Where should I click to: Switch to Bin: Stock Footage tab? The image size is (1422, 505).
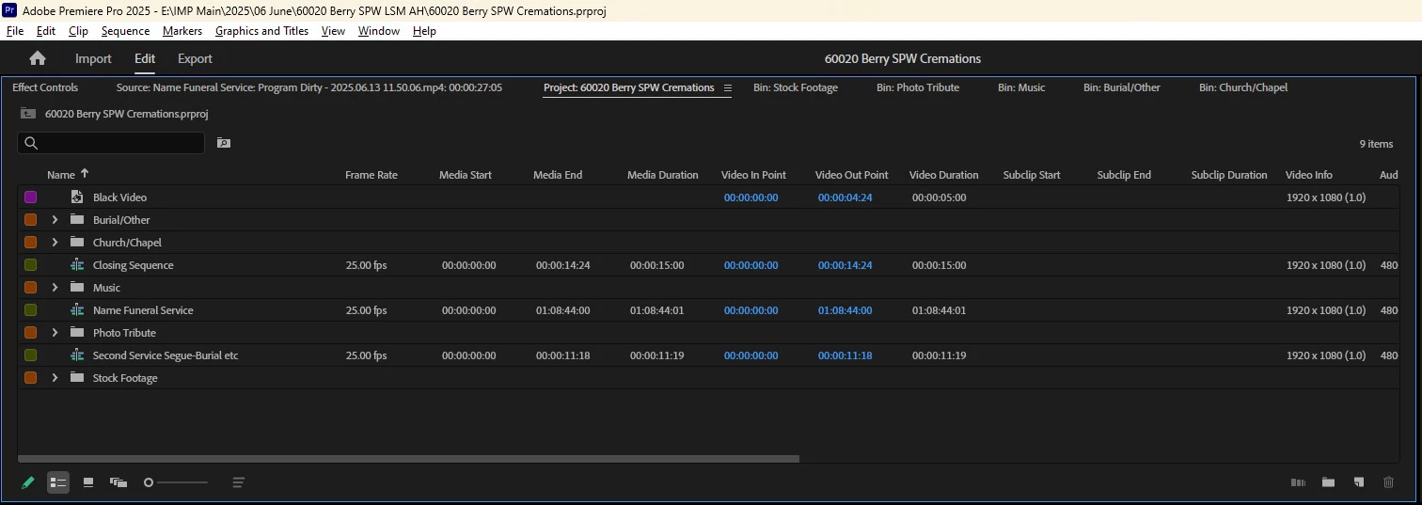(x=795, y=87)
